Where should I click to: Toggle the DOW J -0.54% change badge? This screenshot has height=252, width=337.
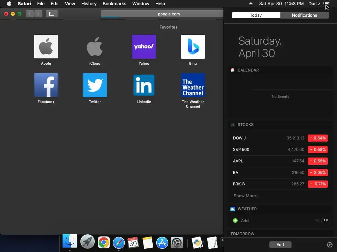coord(318,138)
